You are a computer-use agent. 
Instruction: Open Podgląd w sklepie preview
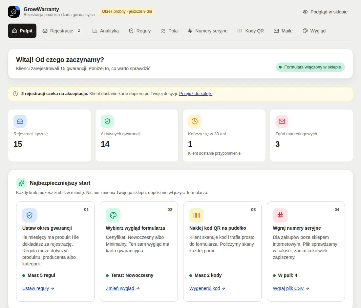(325, 12)
